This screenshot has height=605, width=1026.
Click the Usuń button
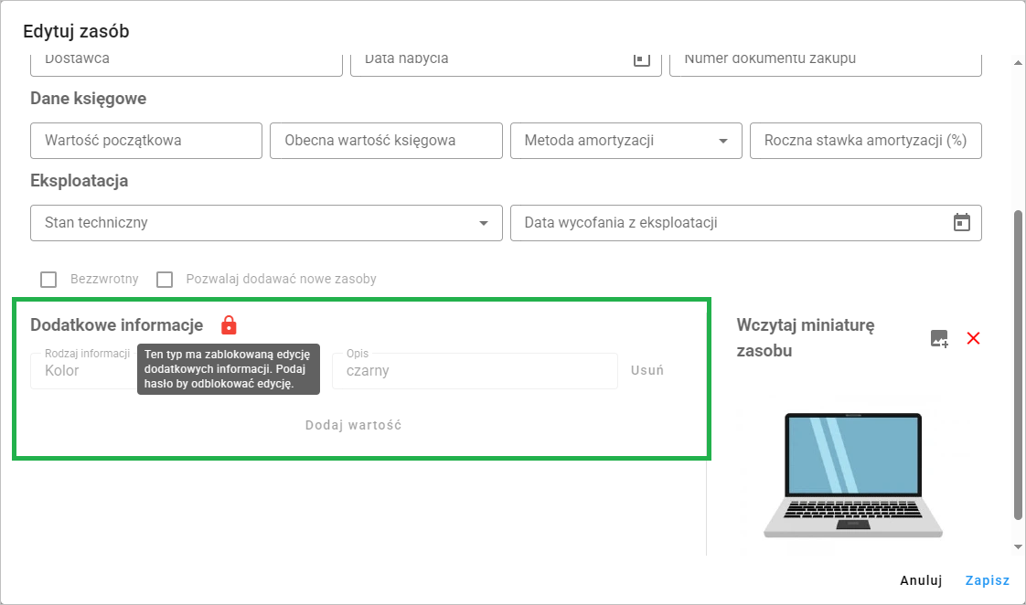[x=647, y=370]
